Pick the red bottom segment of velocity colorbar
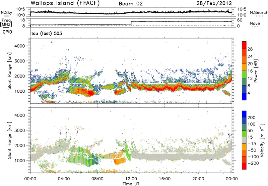 pyautogui.click(x=244, y=166)
